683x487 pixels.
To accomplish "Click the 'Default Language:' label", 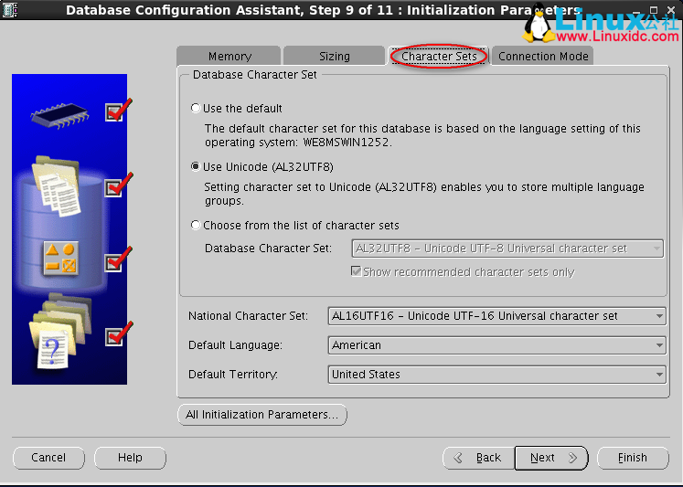I will [235, 345].
